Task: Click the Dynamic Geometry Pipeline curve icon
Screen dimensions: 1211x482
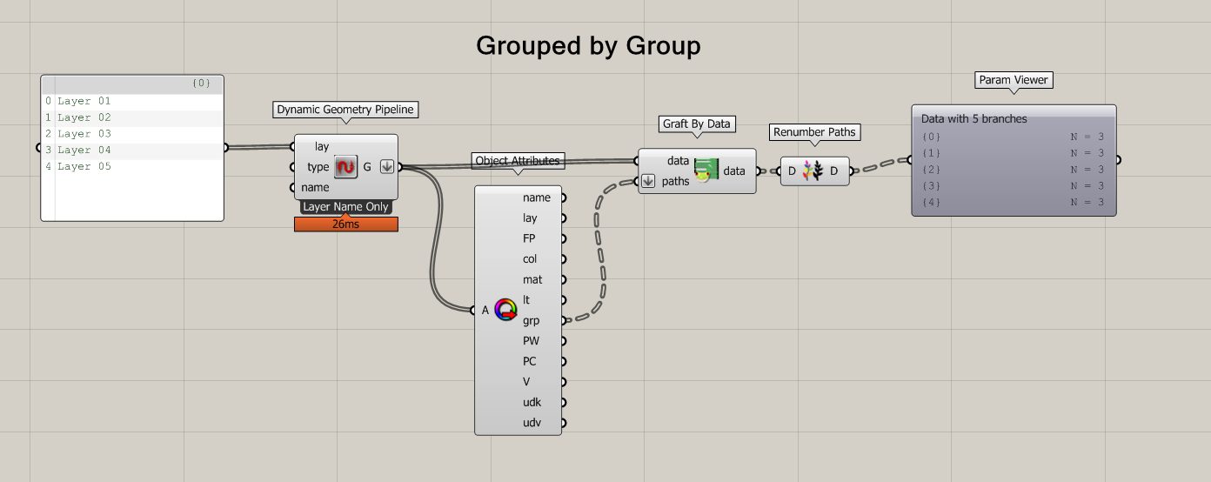Action: click(x=346, y=167)
